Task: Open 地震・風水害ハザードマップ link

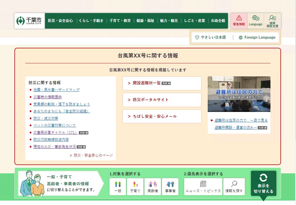Action: pos(56,90)
